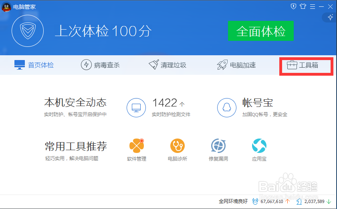Click 加固QQ帐号，更安全 text
The image size is (337, 209).
click(265, 115)
